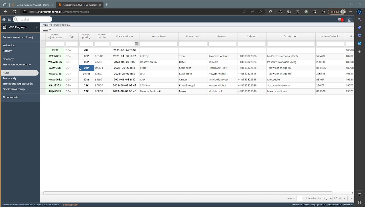Add this page to favorites with the star icon
The width and height of the screenshot is (365, 207).
(x=260, y=12)
